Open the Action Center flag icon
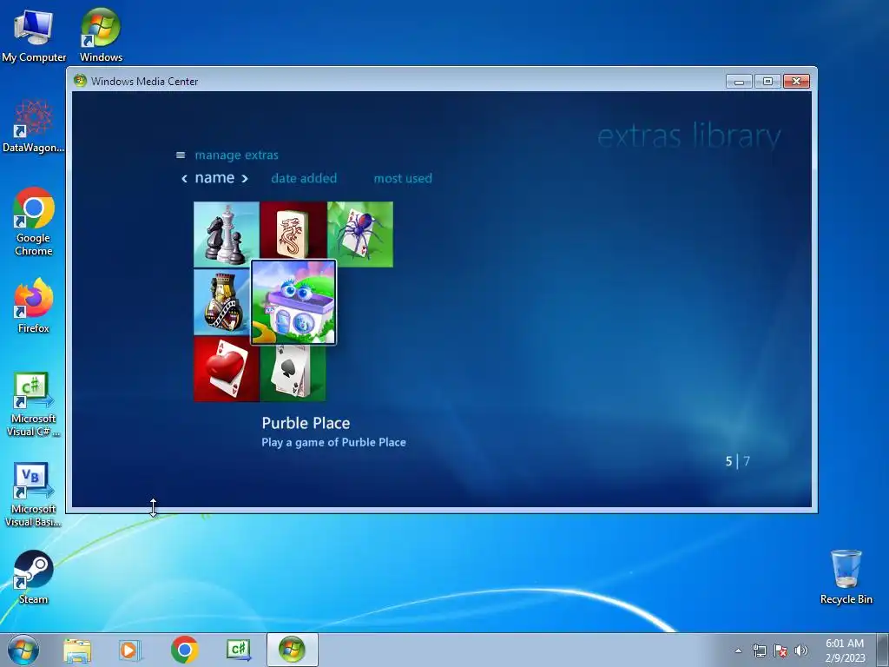The image size is (889, 667). (x=780, y=650)
